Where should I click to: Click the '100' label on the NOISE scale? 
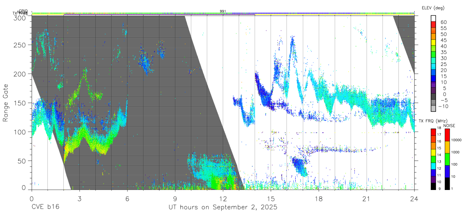click(x=454, y=164)
